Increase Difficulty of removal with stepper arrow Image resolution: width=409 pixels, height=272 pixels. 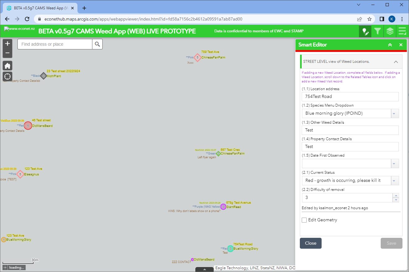(x=395, y=196)
